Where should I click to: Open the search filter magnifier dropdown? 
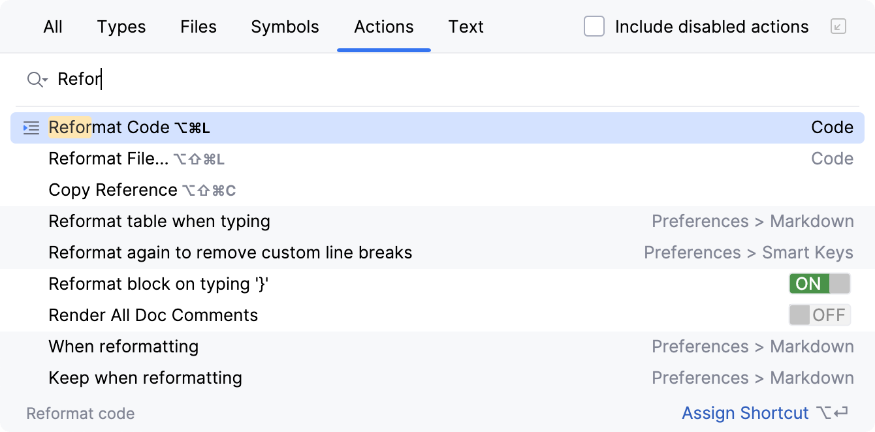tap(37, 80)
